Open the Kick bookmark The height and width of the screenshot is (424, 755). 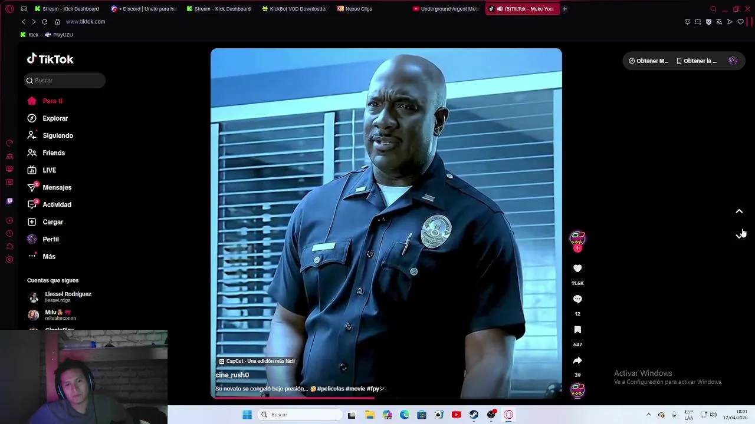[29, 35]
